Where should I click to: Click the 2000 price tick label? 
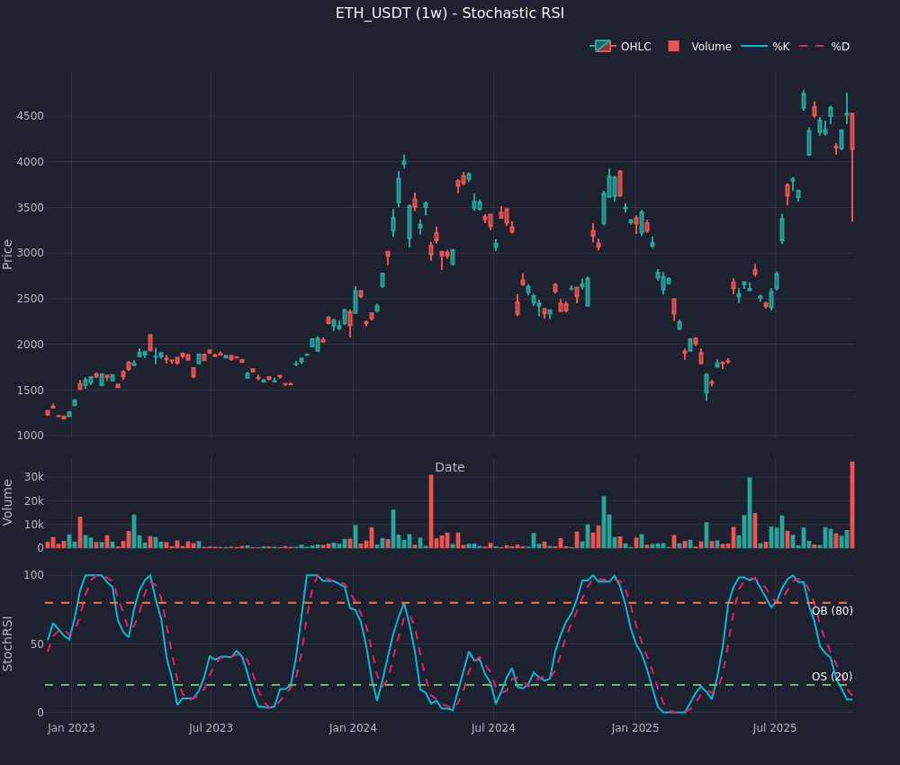click(30, 345)
